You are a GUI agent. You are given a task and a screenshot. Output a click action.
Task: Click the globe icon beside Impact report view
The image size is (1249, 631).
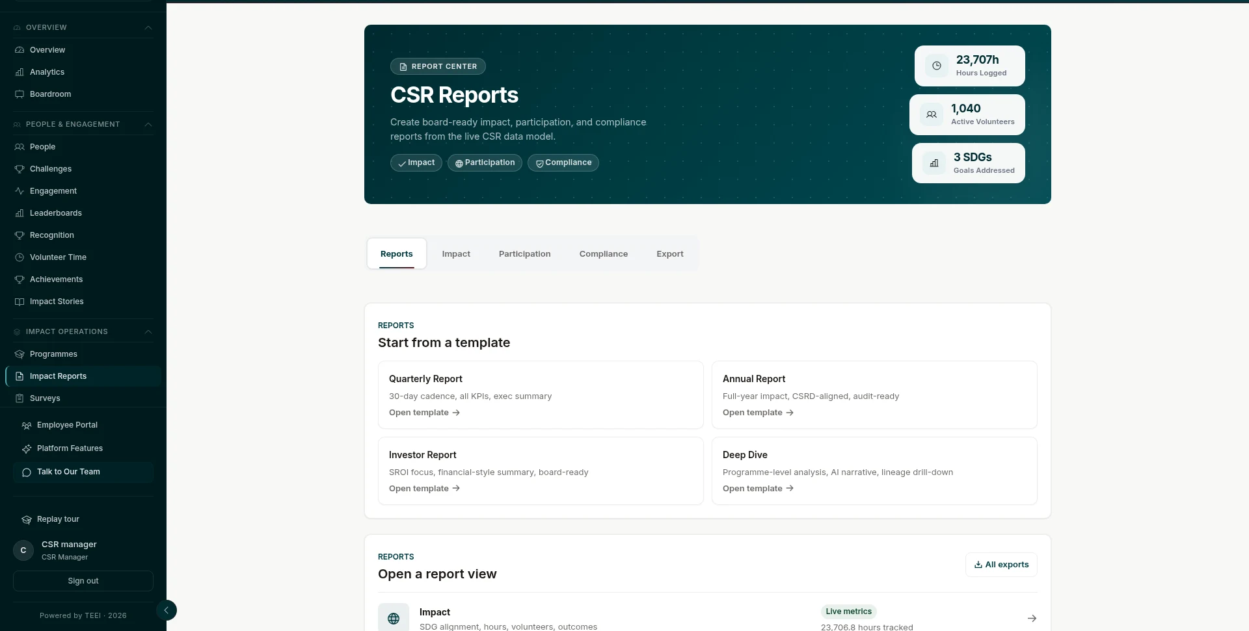(x=394, y=619)
